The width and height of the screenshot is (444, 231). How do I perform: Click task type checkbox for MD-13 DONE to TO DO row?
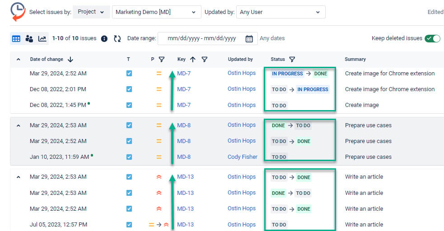pyautogui.click(x=129, y=193)
